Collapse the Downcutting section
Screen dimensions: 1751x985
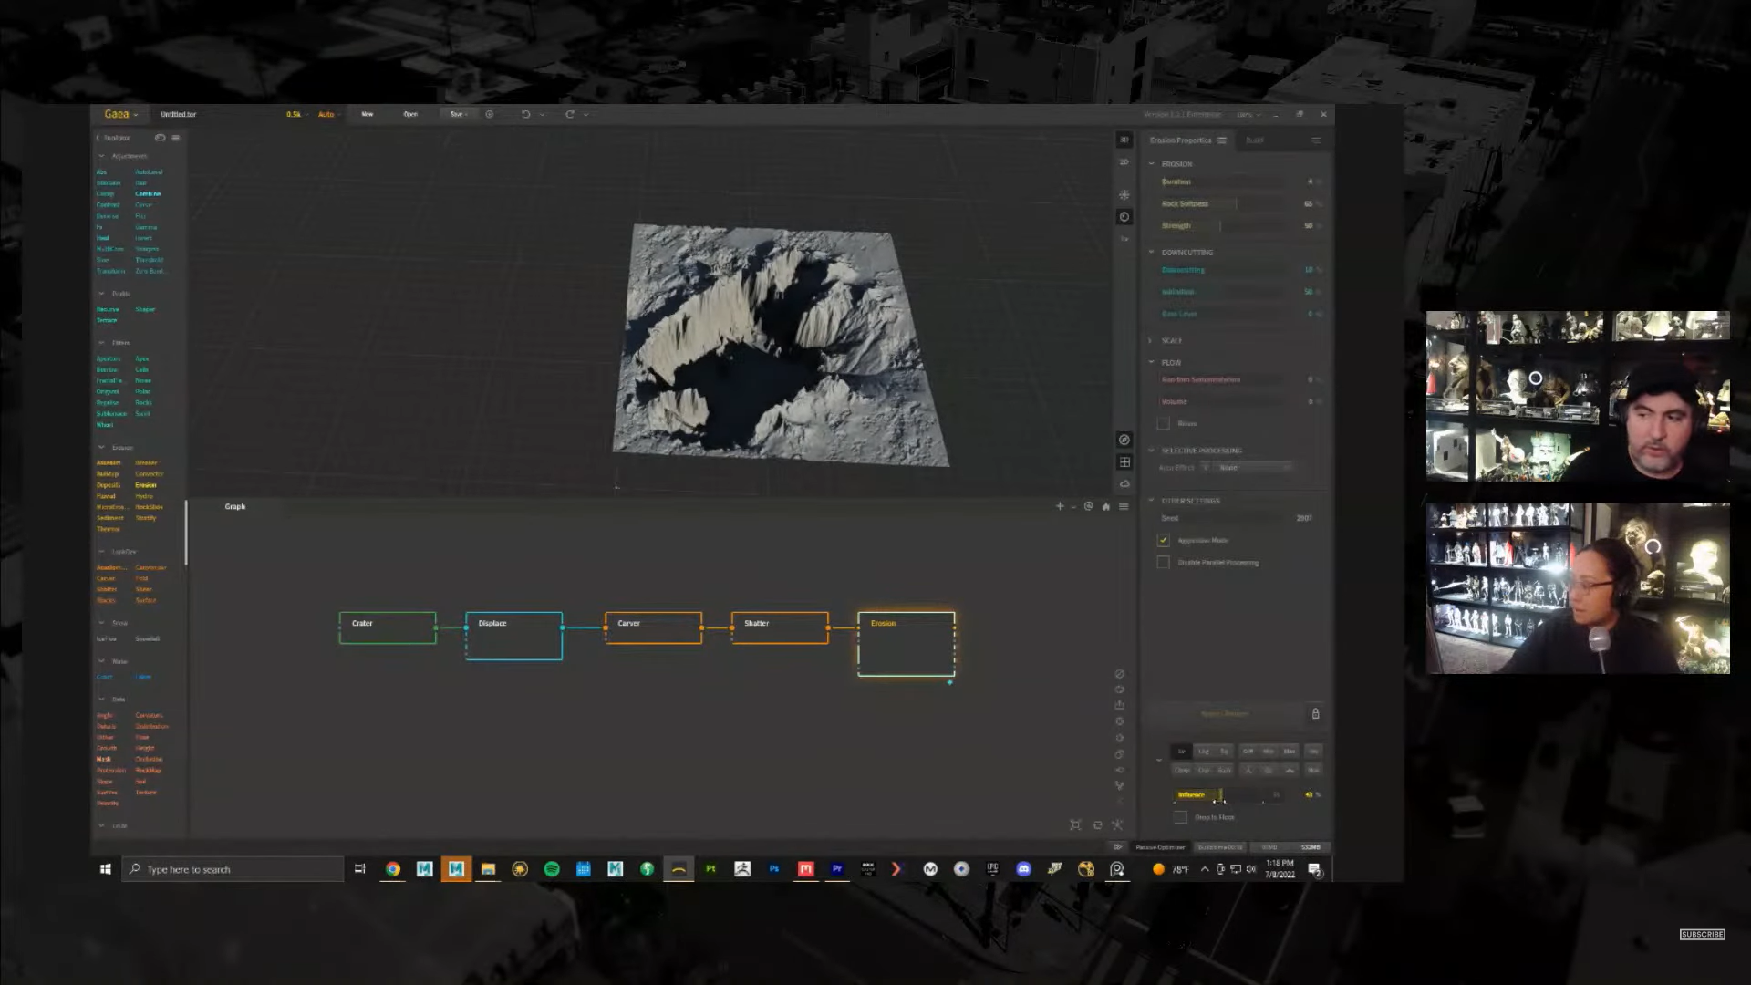(x=1151, y=253)
